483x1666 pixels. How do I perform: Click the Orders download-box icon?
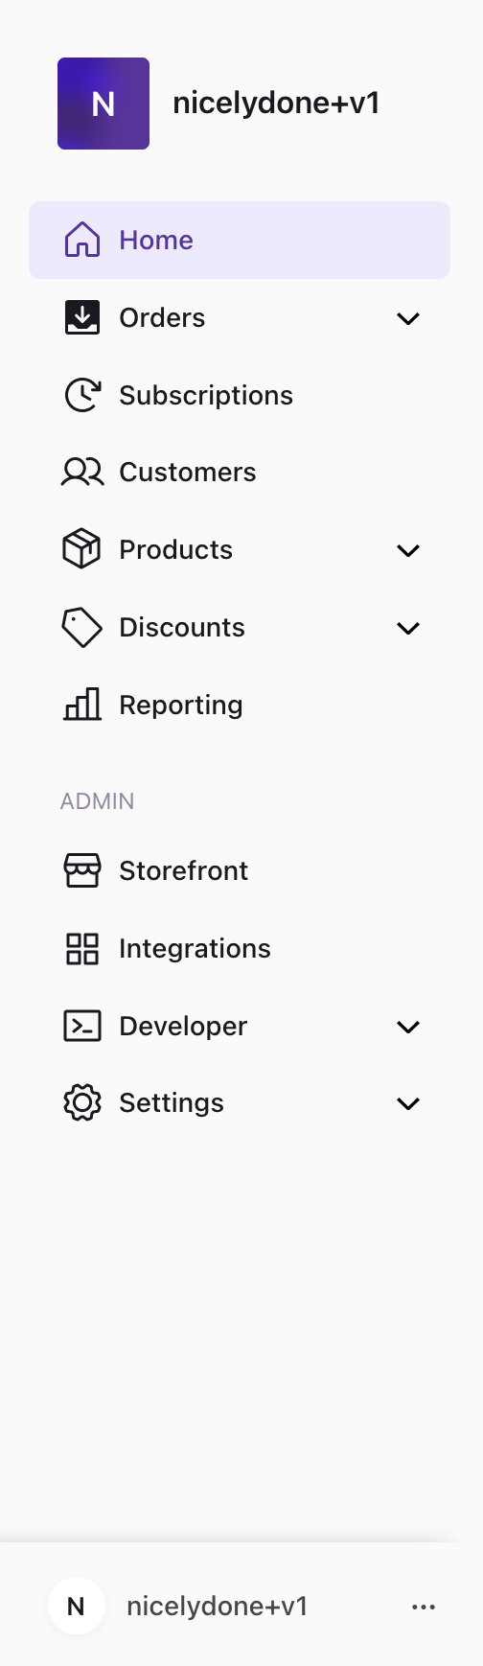pyautogui.click(x=82, y=317)
